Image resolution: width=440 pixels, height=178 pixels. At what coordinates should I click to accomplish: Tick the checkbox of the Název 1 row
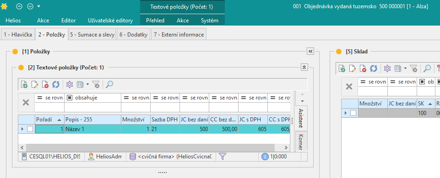pyautogui.click(x=30, y=129)
